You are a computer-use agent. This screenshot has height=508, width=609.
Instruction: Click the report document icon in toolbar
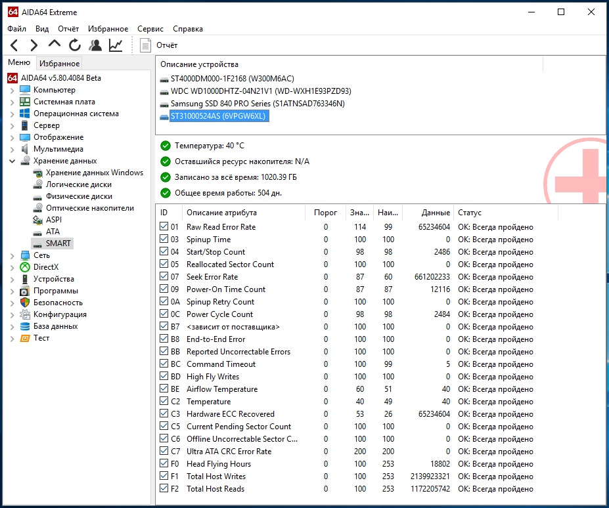point(145,45)
